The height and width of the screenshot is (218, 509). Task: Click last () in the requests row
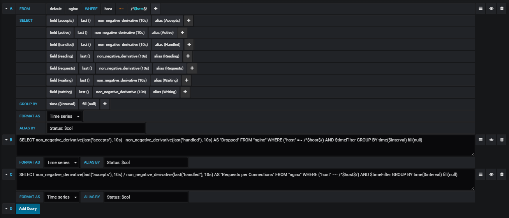click(x=87, y=68)
